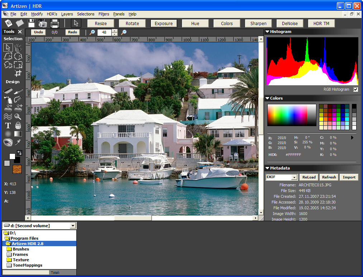Print the image using the printer icon

pyautogui.click(x=54, y=23)
